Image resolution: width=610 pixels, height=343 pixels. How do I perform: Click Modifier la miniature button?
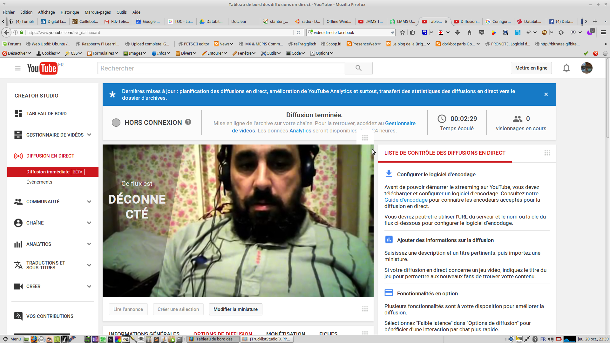(235, 309)
